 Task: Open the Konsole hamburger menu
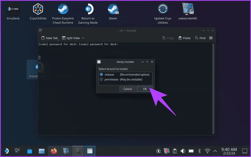211,38
